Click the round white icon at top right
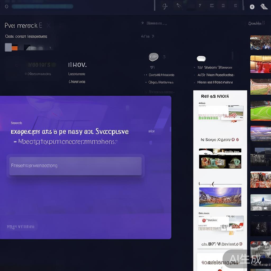The image size is (271, 271). [x=252, y=7]
